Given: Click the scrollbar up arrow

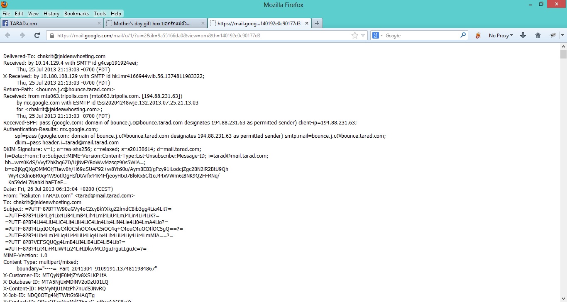Looking at the screenshot, I should tap(563, 46).
